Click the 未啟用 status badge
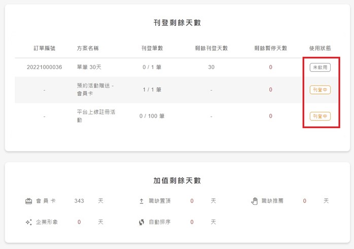Screen dimensions: 354x249 [320, 68]
